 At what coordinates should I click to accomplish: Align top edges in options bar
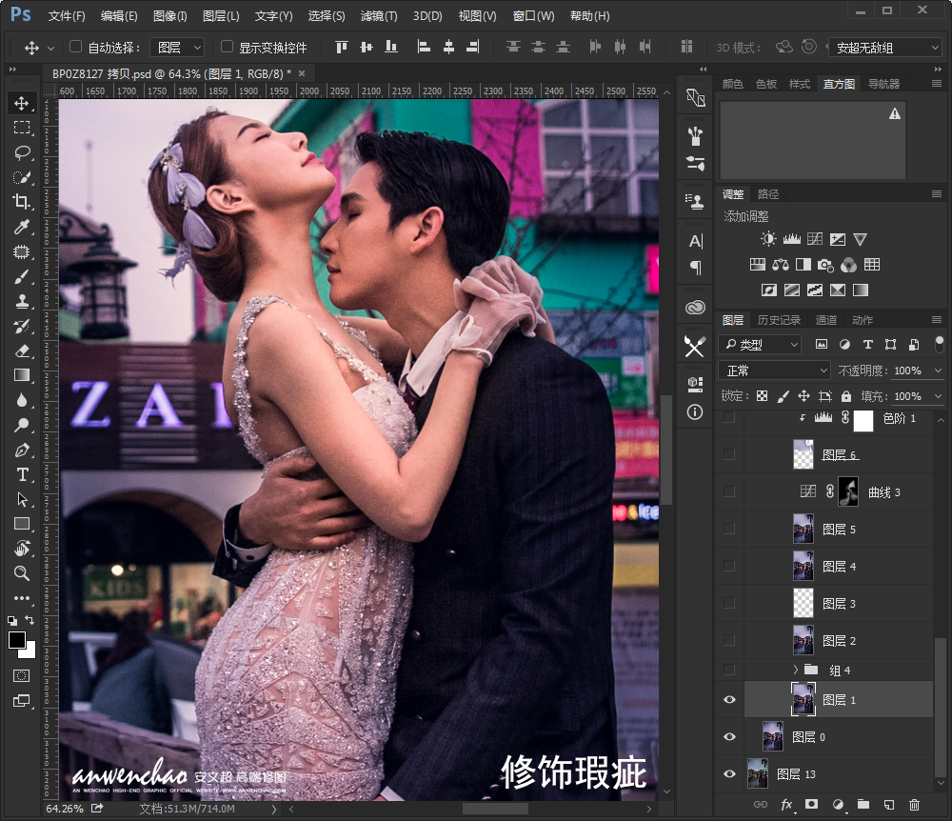coord(342,47)
